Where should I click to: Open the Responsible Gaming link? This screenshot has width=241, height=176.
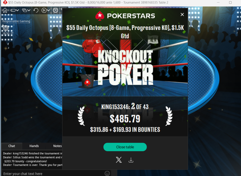pos(16,21)
